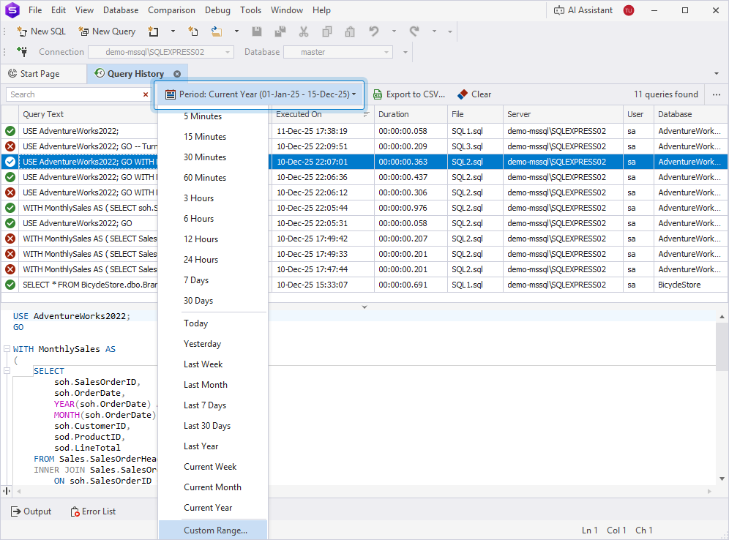Image resolution: width=729 pixels, height=540 pixels.
Task: Select 24 Hours period option
Action: (213, 260)
